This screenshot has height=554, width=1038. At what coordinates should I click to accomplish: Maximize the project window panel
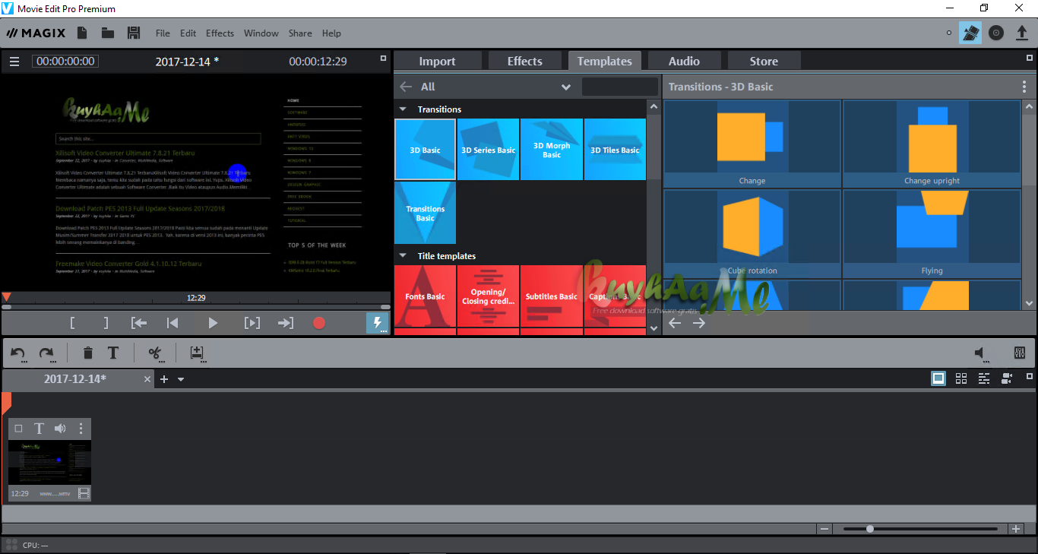tap(1030, 376)
